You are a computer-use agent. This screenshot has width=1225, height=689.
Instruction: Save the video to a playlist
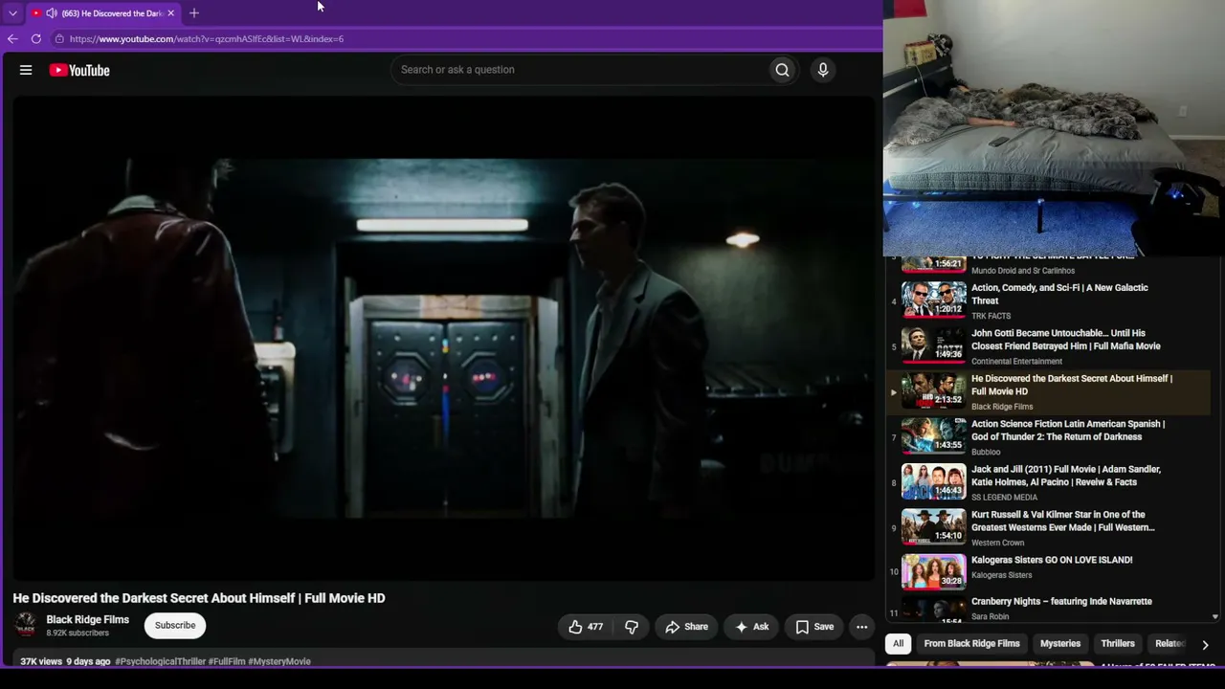tap(813, 627)
